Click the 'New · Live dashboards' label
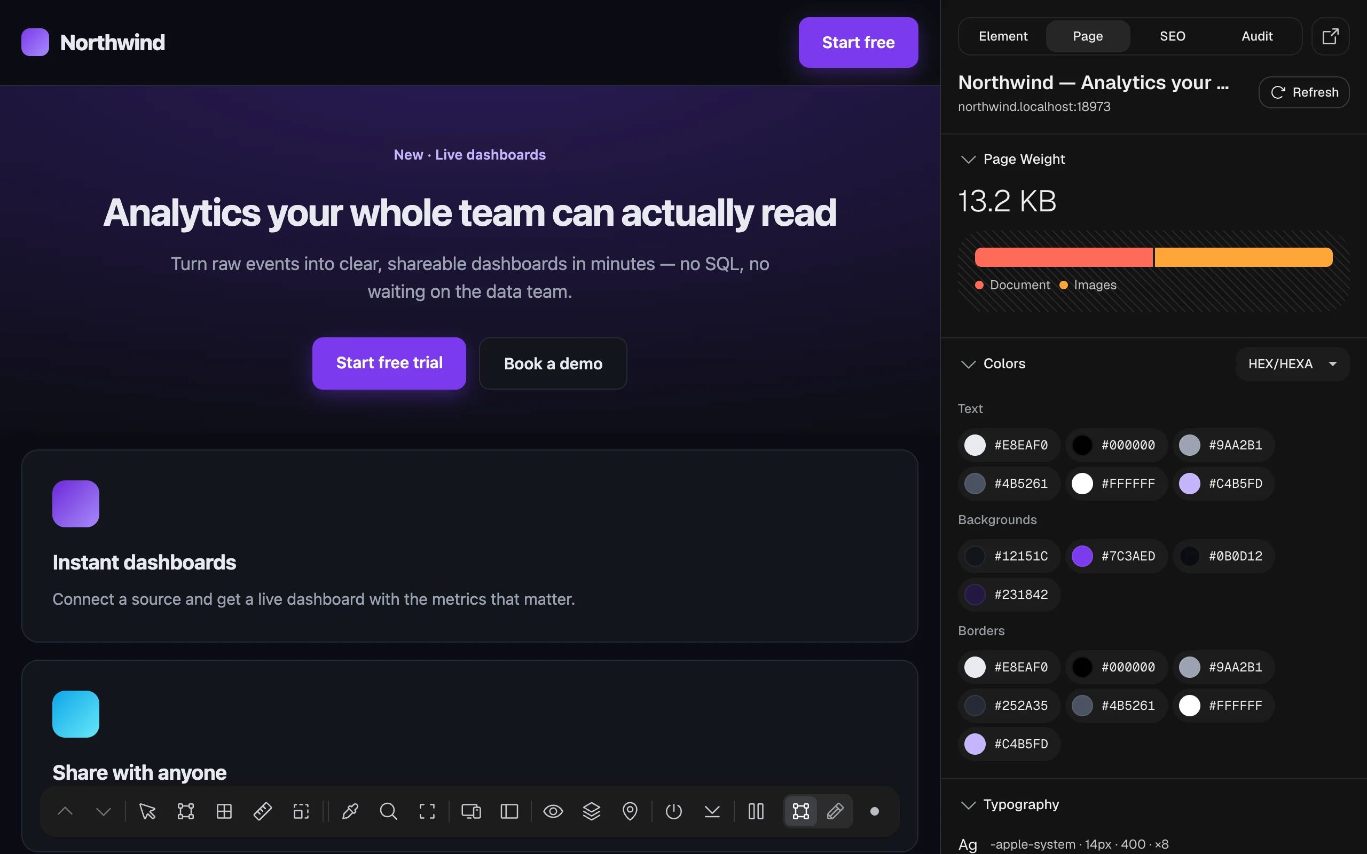 [469, 155]
